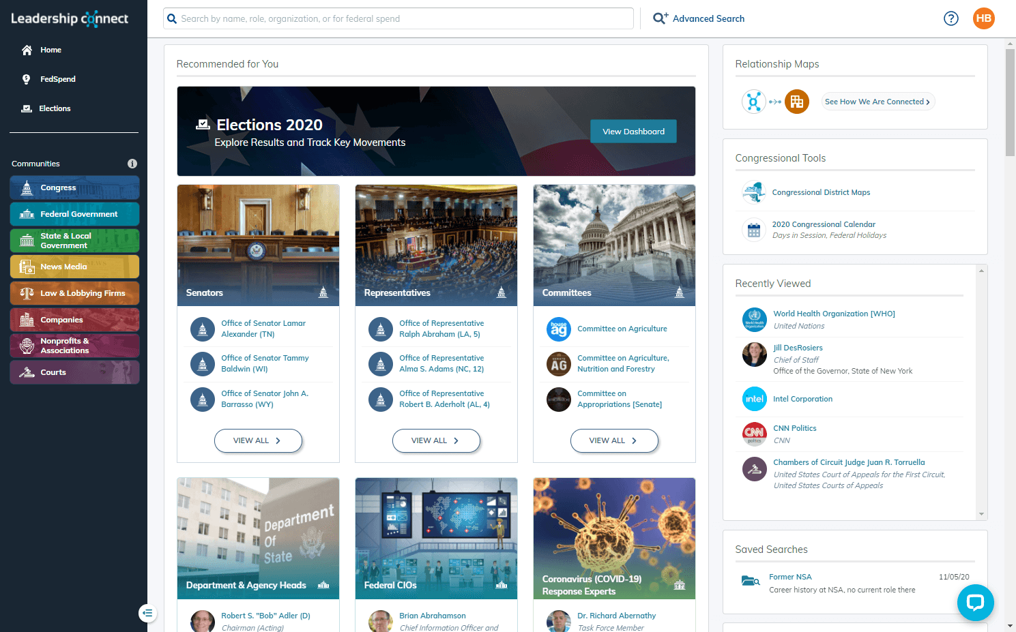Open Office of Senator Tammy Baldwin link

(x=265, y=363)
